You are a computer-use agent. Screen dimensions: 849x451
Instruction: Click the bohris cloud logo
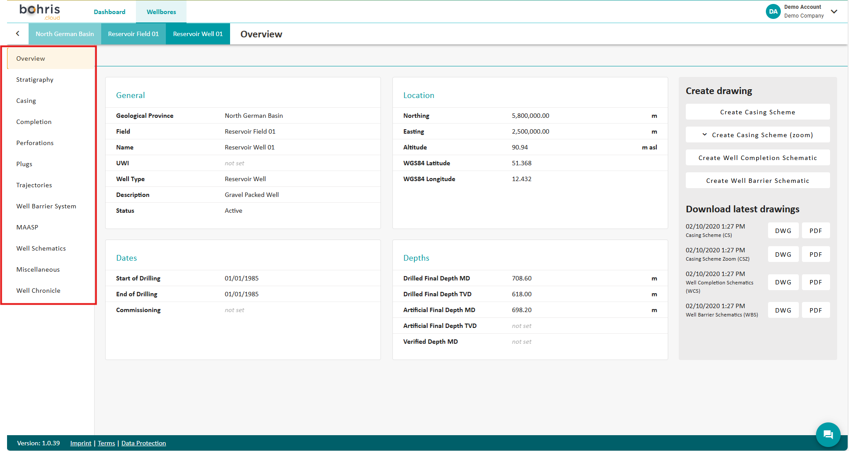coord(40,11)
